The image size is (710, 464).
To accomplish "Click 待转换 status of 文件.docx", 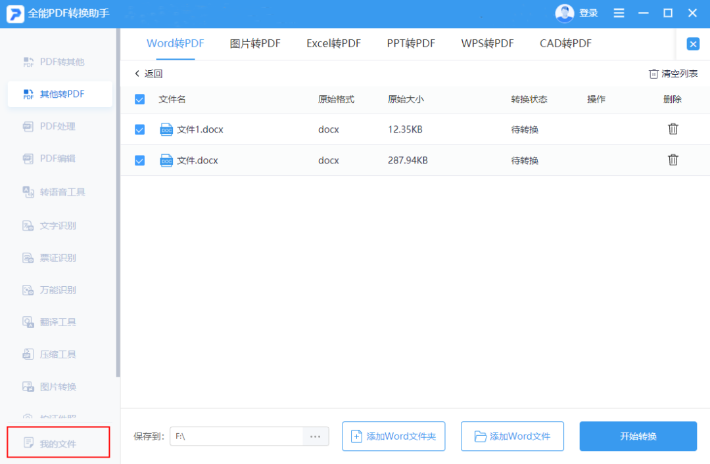I will [x=525, y=161].
